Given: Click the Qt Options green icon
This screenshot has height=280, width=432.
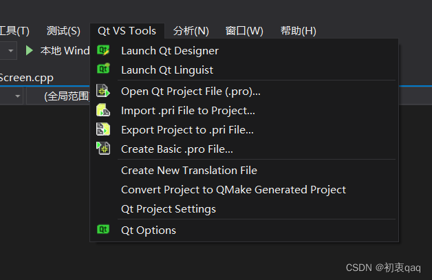Looking at the screenshot, I should [103, 229].
